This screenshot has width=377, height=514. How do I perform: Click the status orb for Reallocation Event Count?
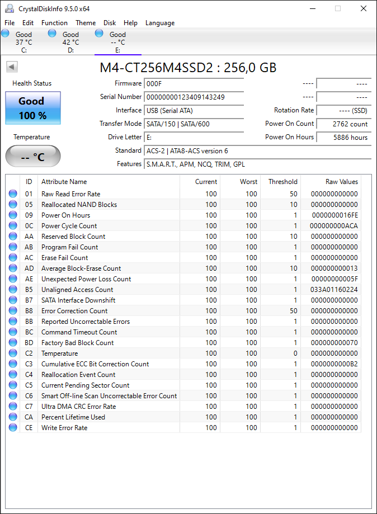click(x=13, y=374)
